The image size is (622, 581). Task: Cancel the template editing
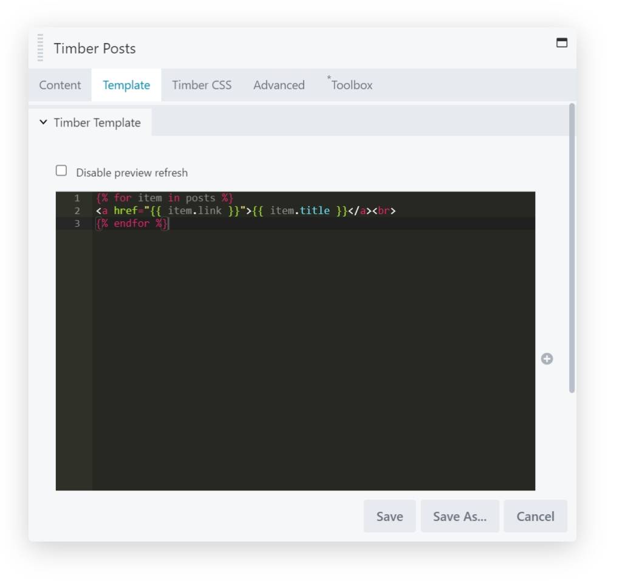click(x=535, y=516)
